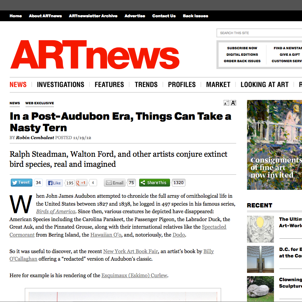The width and height of the screenshot is (302, 302).
Task: Click the Search This Site field
Action: 259,33
